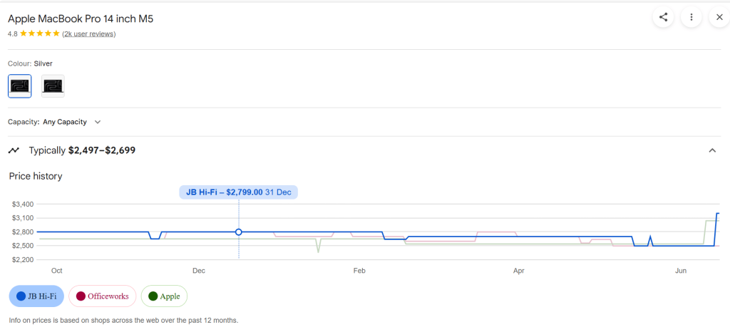Click the share icon
The width and height of the screenshot is (730, 327).
pos(663,17)
